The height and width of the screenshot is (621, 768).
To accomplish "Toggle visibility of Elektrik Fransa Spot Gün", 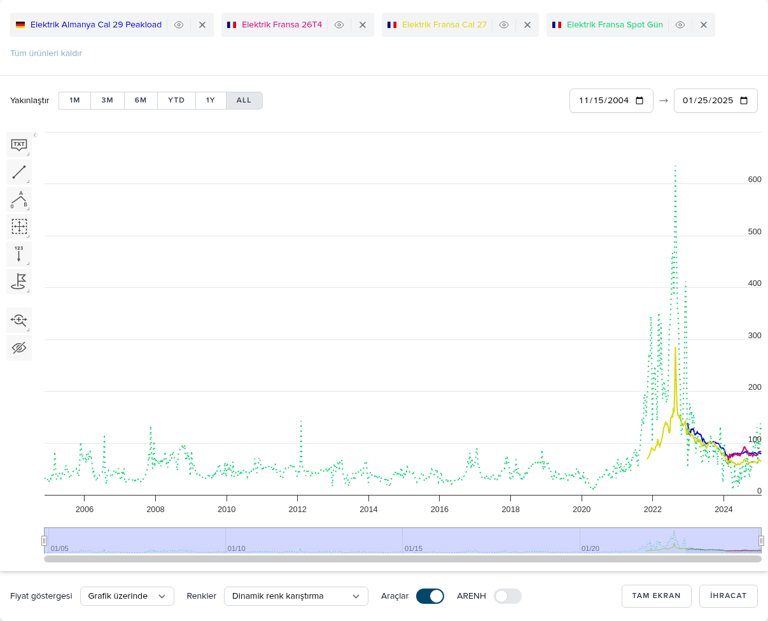I will pyautogui.click(x=680, y=25).
